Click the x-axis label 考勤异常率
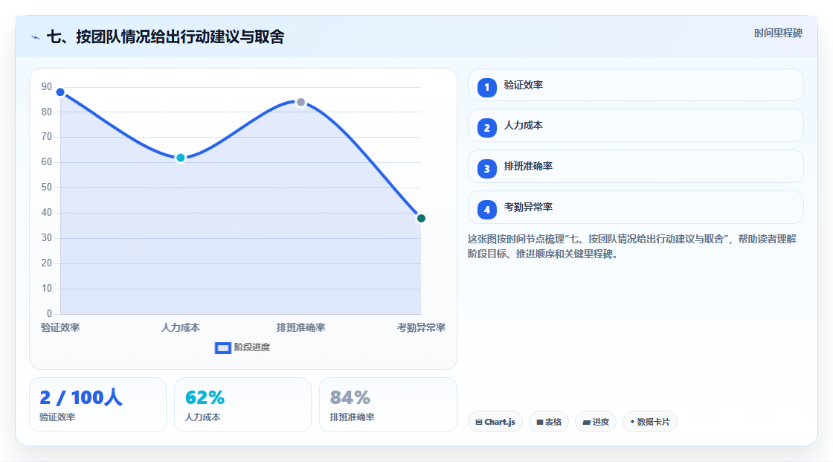This screenshot has height=462, width=833. pos(421,327)
